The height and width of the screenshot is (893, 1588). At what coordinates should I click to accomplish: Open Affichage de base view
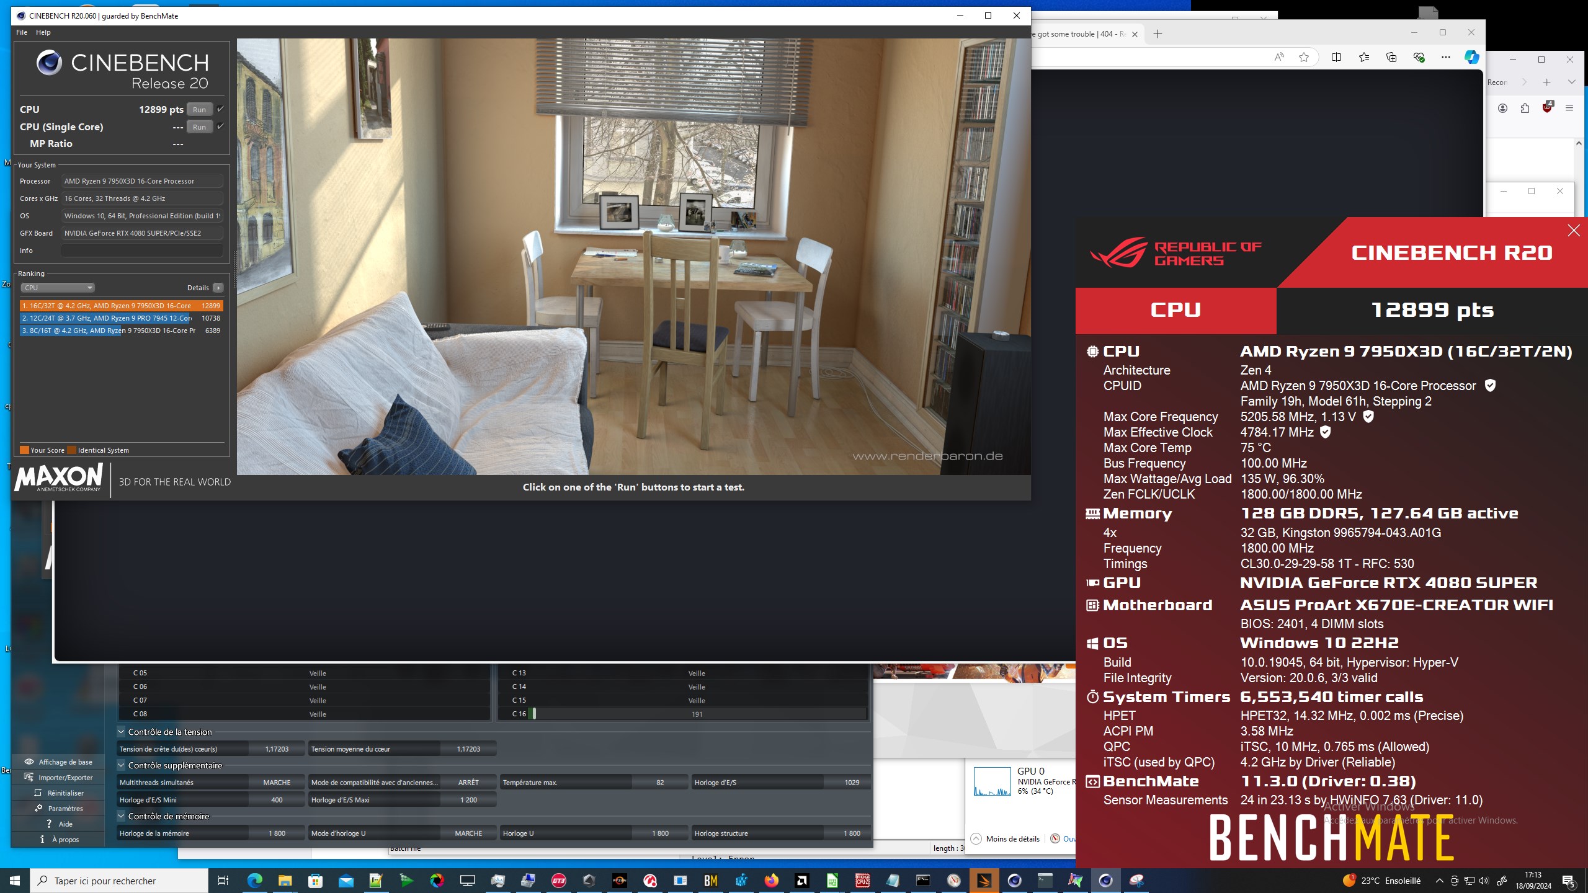tap(58, 762)
